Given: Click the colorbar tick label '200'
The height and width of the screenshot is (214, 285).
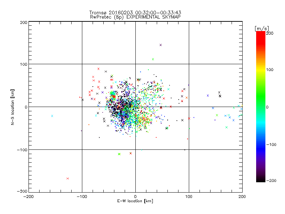Looking at the screenshot, I should click(270, 33).
